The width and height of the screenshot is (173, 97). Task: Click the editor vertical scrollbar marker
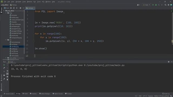pos(172,41)
